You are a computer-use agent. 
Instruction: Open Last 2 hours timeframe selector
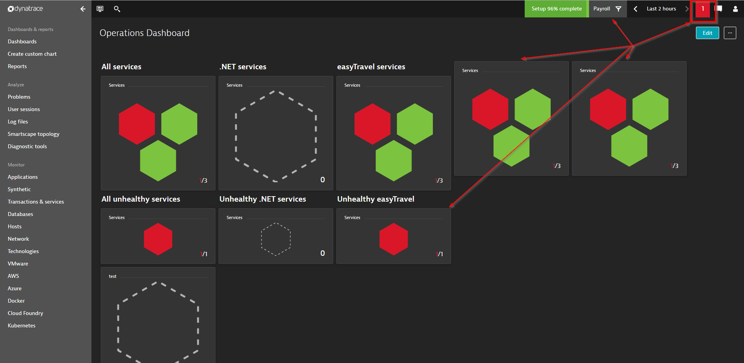(661, 9)
